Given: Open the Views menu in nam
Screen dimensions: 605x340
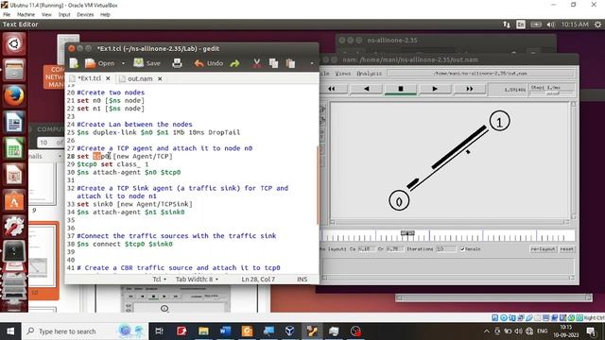Looking at the screenshot, I should [342, 74].
